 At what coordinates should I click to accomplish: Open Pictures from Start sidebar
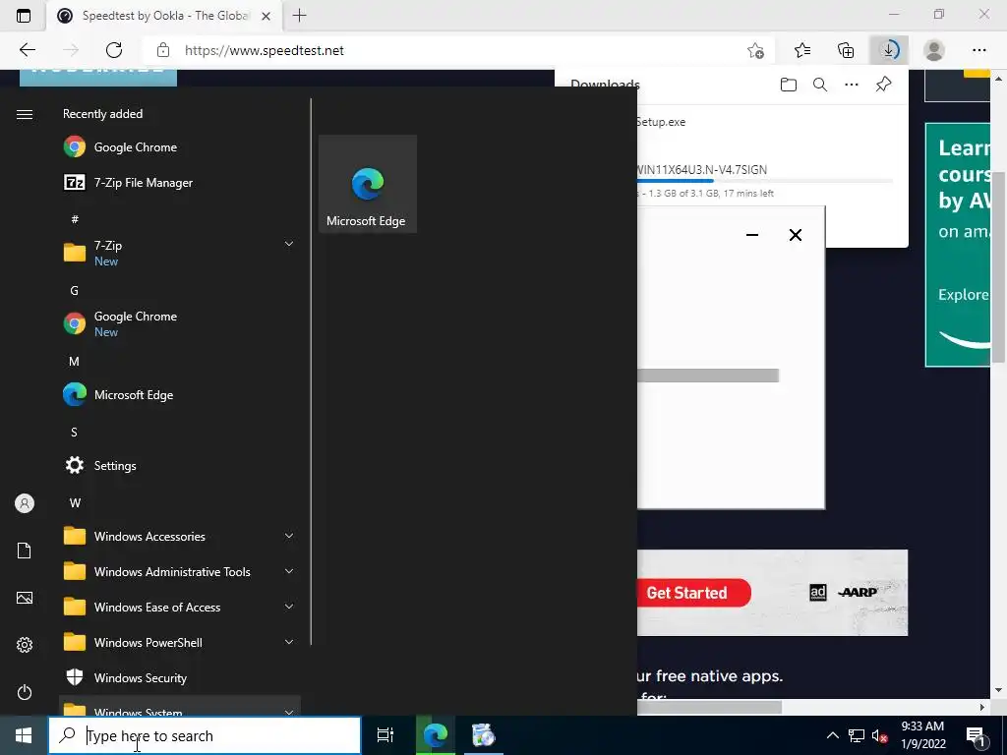point(25,598)
